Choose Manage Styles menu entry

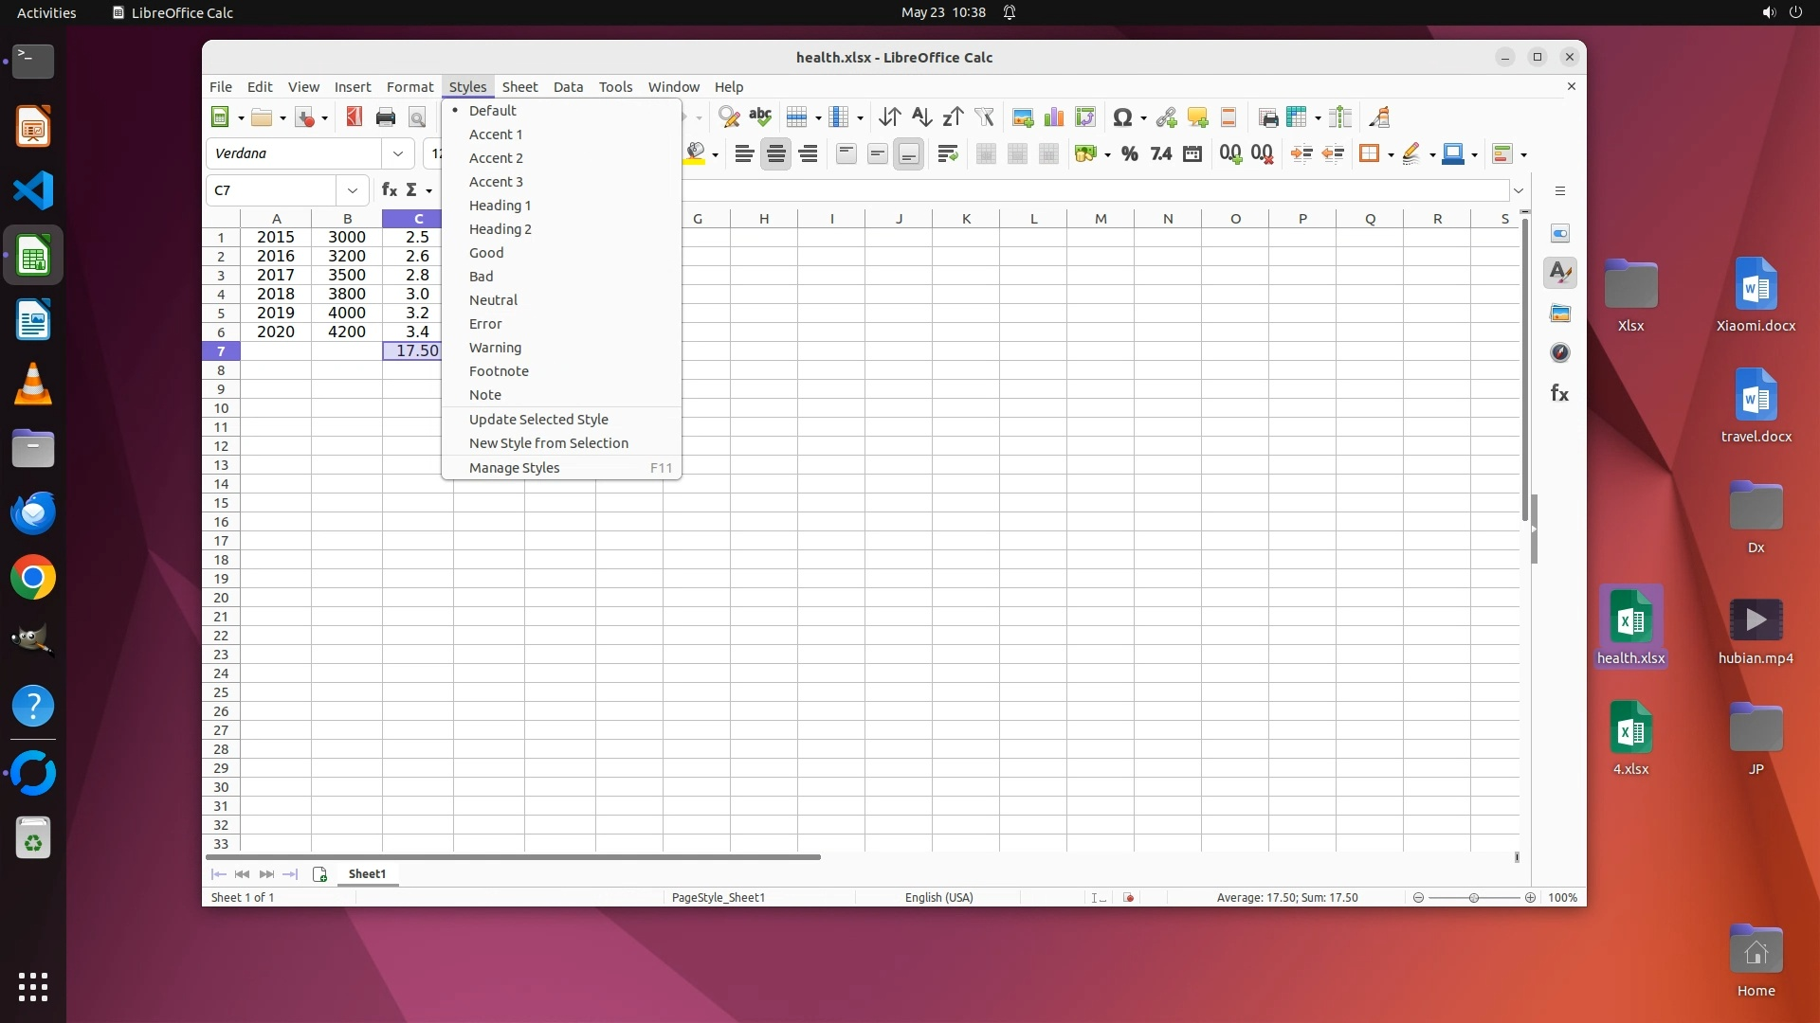coord(514,468)
